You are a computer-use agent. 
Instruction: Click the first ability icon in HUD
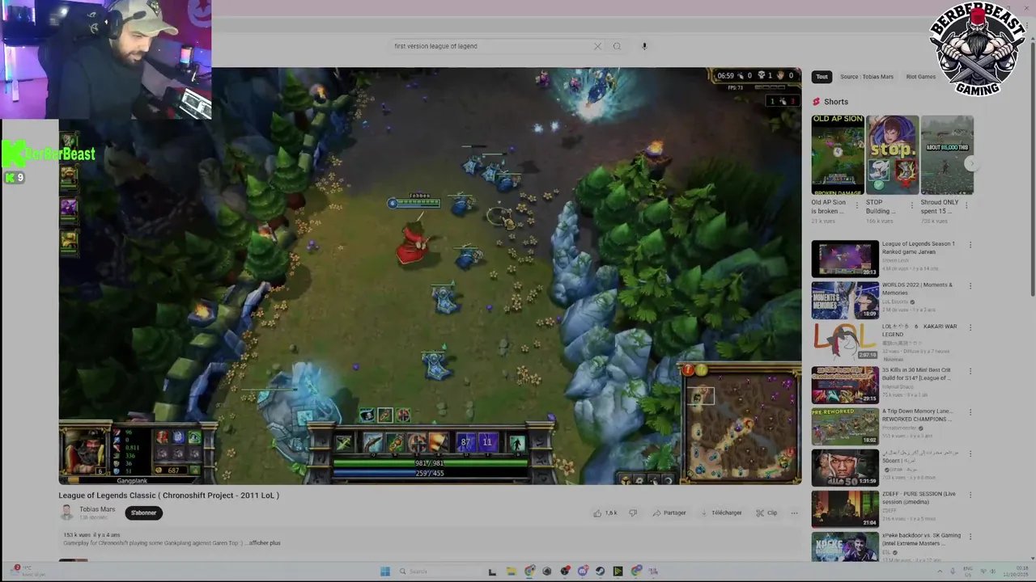click(x=372, y=442)
